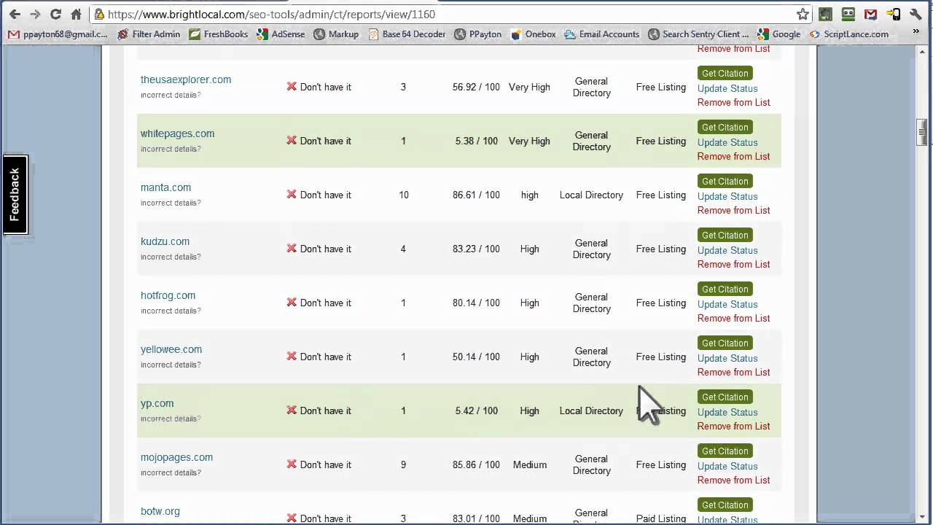Go back with the browser back arrow
This screenshot has height=525, width=933.
click(x=15, y=14)
